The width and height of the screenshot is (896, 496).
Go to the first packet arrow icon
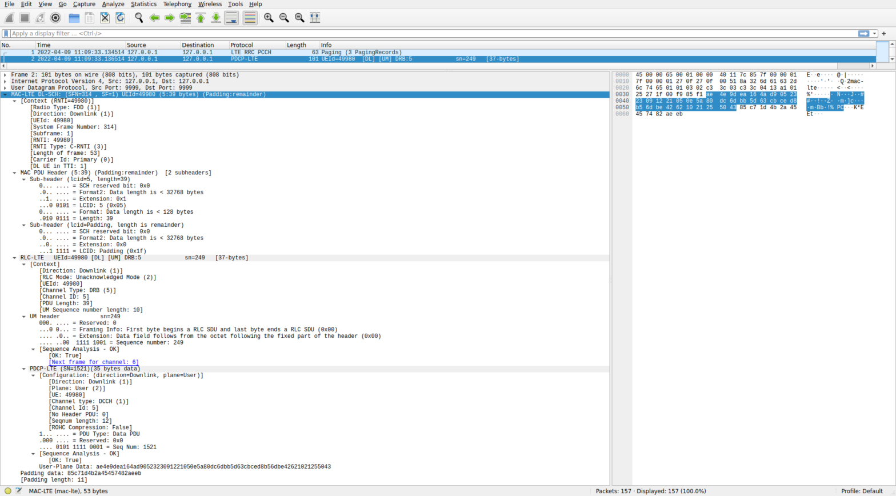(201, 18)
